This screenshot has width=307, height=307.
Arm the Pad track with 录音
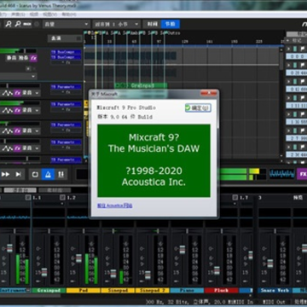point(27,111)
